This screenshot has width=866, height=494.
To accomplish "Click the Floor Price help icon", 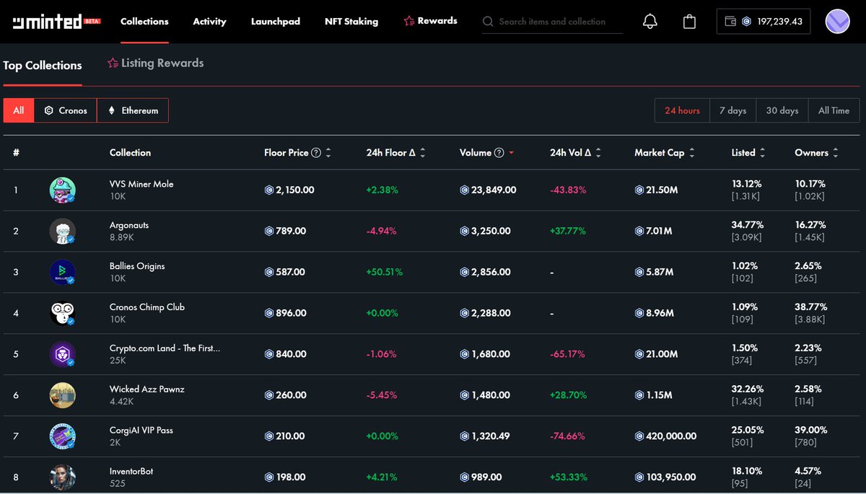I will (x=316, y=153).
